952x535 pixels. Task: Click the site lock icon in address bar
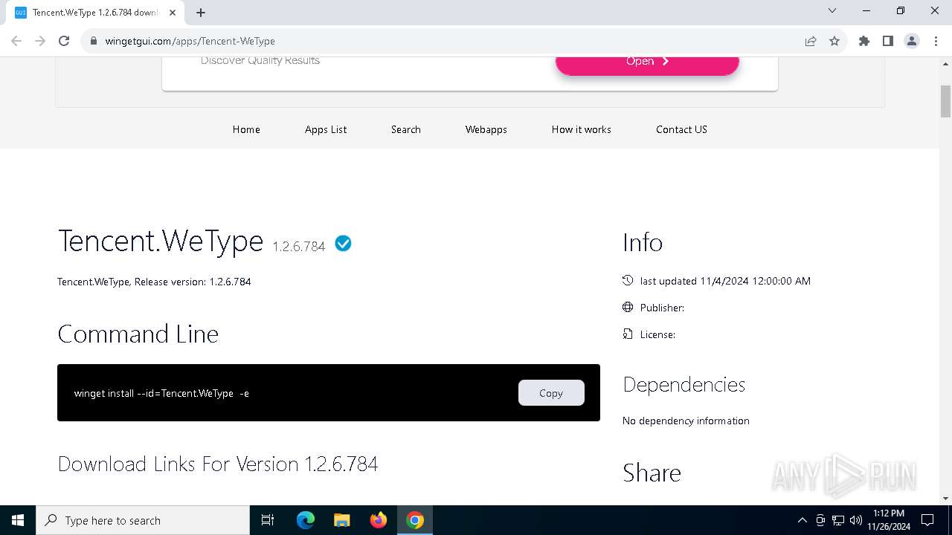pos(94,41)
